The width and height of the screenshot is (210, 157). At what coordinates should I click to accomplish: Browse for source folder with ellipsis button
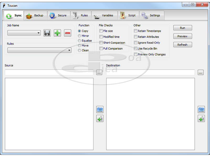click(x=99, y=72)
